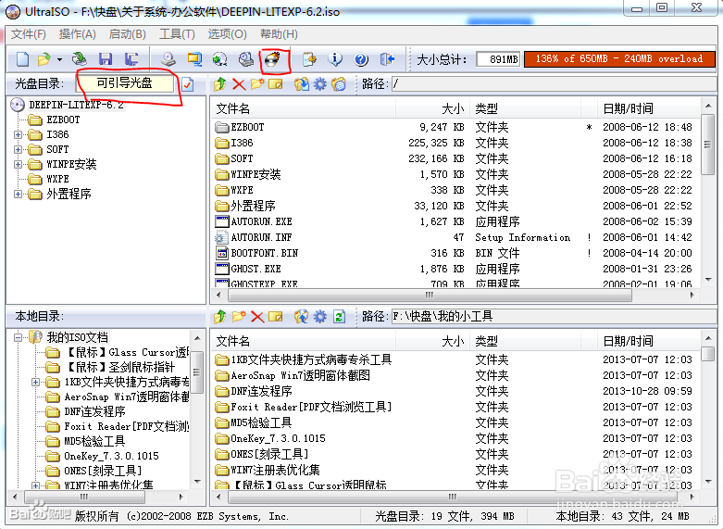Expand the SOFT folder in disc tree
Screen dimensions: 723x529
click(18, 149)
